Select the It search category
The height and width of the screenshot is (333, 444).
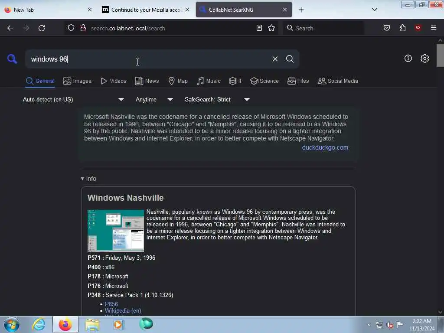(x=235, y=81)
